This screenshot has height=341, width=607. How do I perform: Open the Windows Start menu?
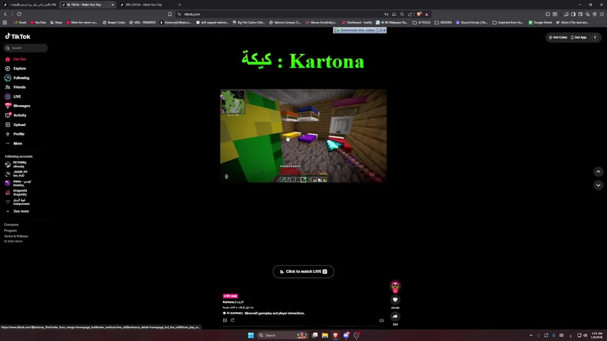pos(251,335)
